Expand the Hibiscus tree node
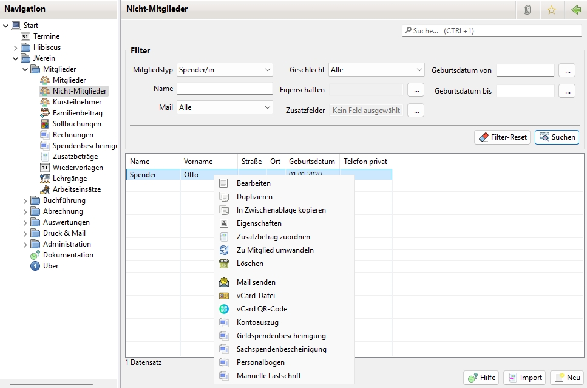Screen dimensions: 587x388 16,47
